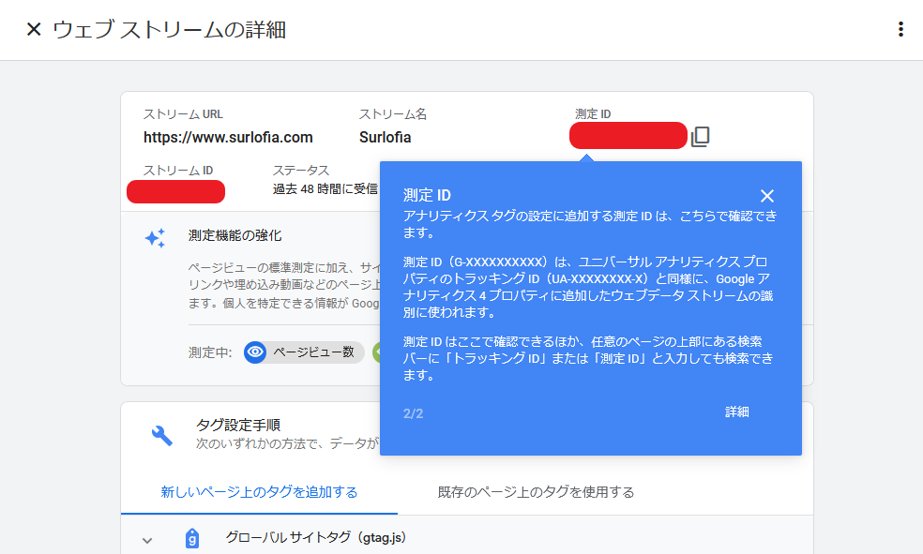Close the ウェブ ストリームの詳細 panel

click(x=34, y=29)
